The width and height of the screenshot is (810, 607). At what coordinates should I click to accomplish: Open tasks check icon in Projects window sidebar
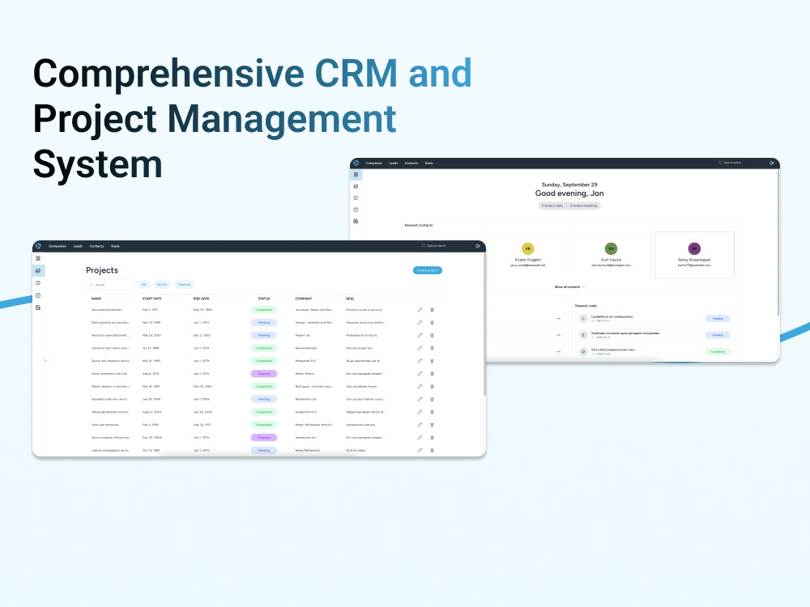38,282
